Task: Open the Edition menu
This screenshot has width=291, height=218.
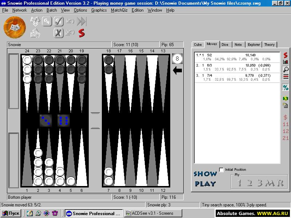Action: click(x=137, y=10)
